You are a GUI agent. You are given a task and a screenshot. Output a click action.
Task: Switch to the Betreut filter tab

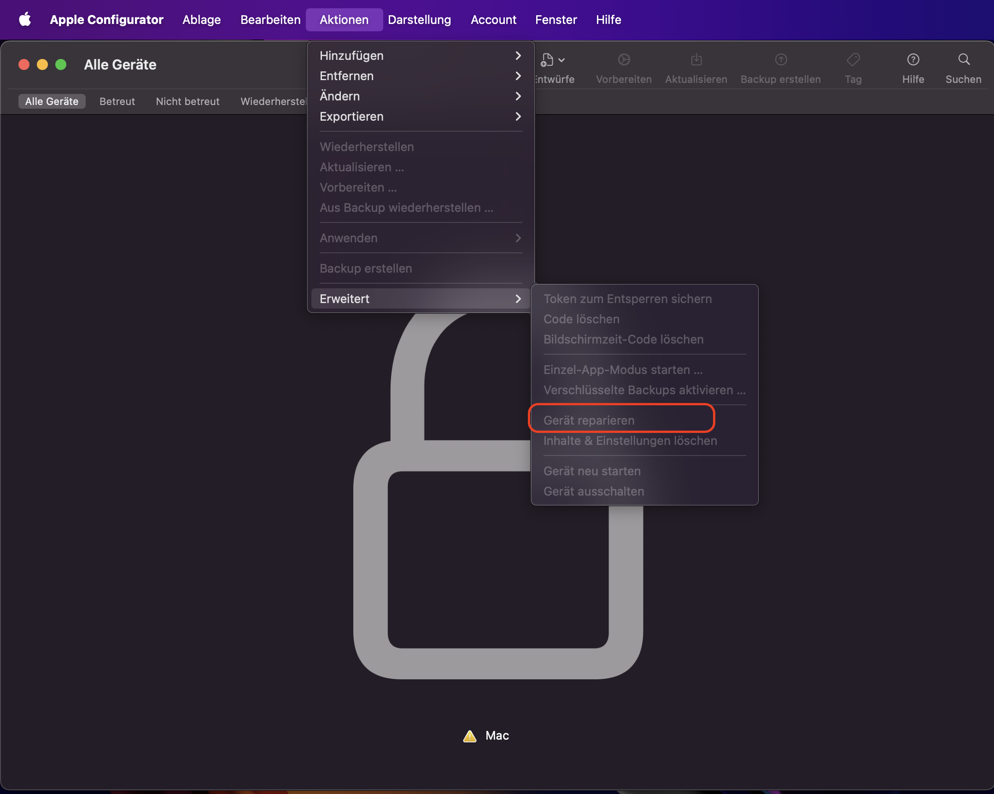pos(117,101)
